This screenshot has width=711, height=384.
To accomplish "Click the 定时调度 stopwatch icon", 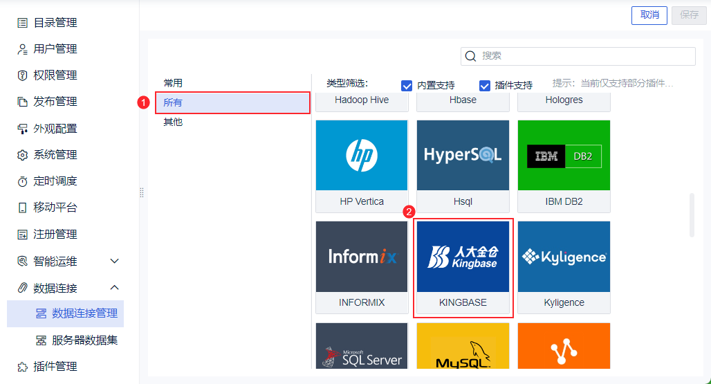I will (x=22, y=181).
